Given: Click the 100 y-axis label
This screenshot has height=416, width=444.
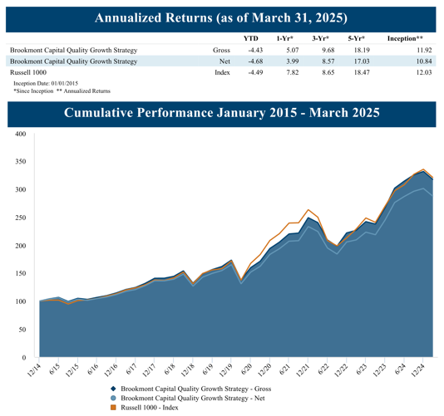Looking at the screenshot, I should 21,301.
